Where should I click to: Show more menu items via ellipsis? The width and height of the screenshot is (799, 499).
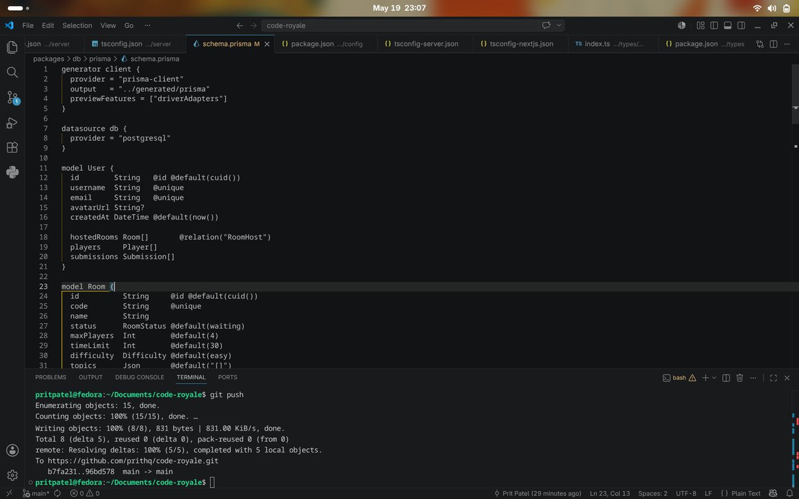[x=146, y=25]
